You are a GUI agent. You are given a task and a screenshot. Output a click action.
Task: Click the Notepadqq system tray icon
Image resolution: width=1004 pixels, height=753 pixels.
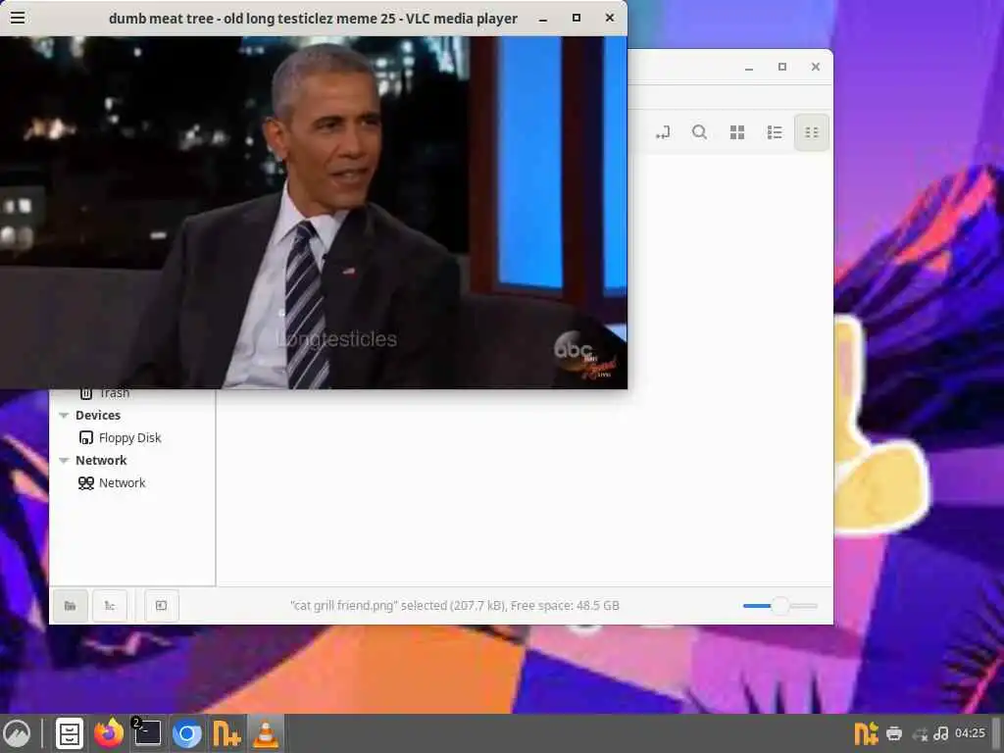pos(866,733)
